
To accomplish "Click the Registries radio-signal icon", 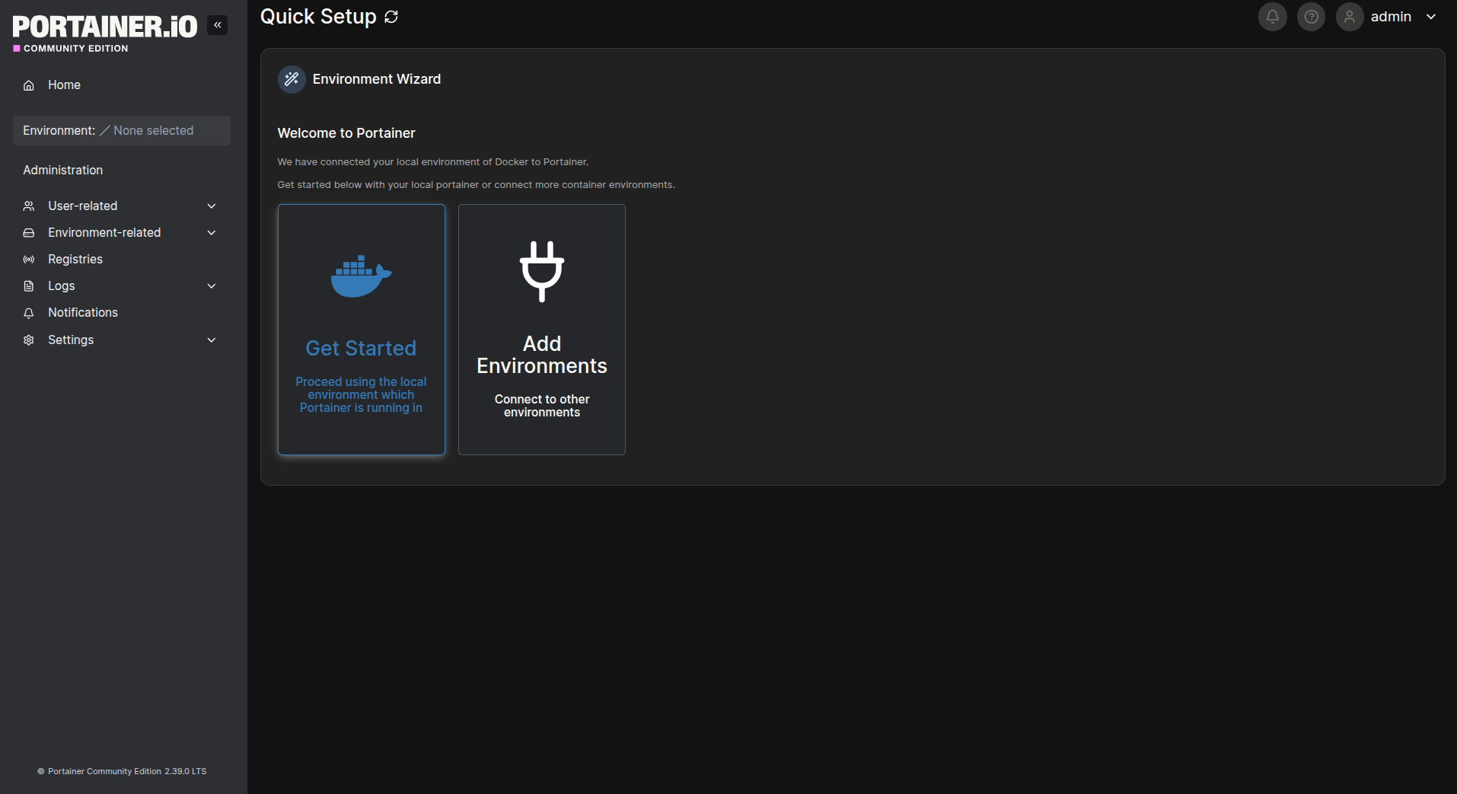I will pyautogui.click(x=29, y=260).
